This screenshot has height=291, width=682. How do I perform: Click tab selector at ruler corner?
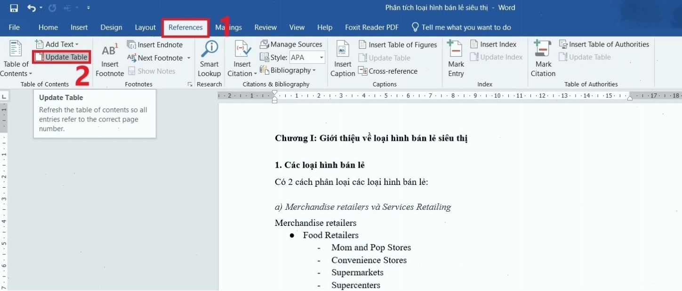click(x=4, y=96)
